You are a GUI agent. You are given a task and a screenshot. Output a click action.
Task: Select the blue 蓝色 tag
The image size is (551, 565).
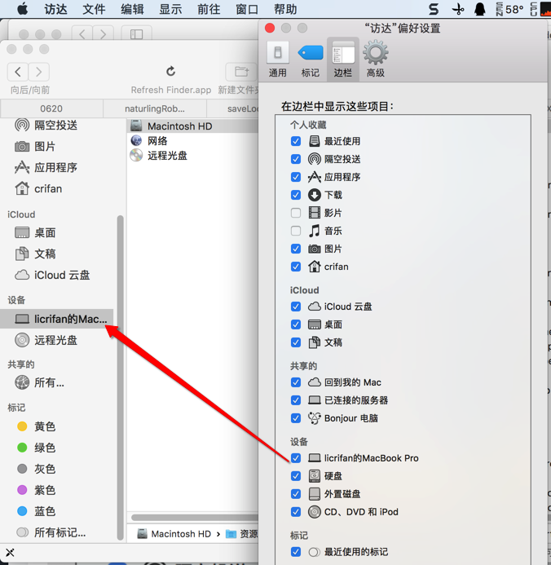click(36, 511)
